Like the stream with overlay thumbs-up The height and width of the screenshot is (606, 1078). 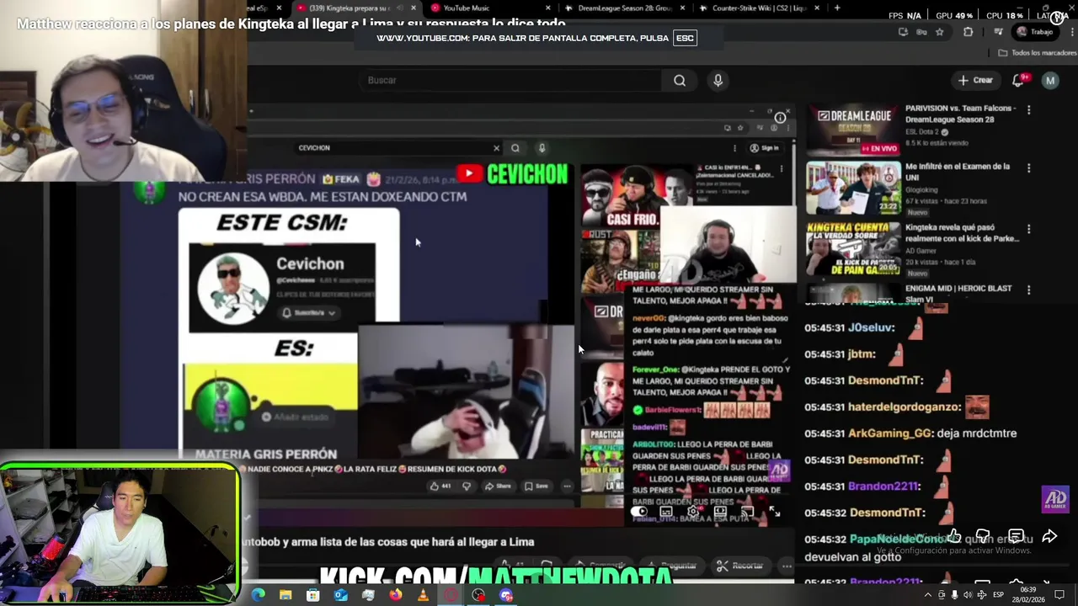click(x=953, y=537)
